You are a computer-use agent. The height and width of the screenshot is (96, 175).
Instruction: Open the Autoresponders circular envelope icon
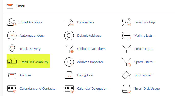pyautogui.click(x=12, y=35)
